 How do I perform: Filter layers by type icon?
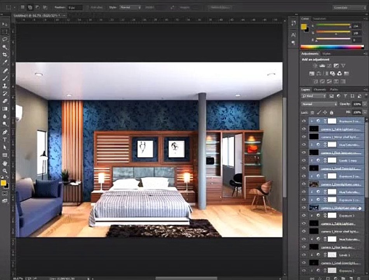tap(345, 96)
